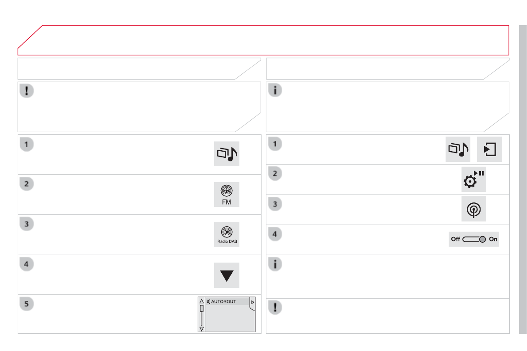Click the scroll-down arrow in station list
This screenshot has width=527, height=351.
[x=201, y=328]
